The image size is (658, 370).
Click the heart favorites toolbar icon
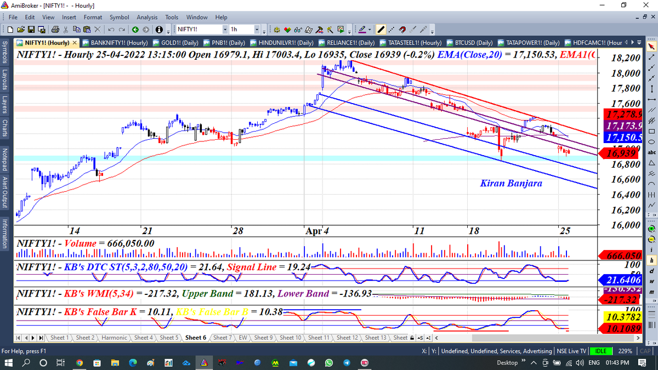coord(288,29)
